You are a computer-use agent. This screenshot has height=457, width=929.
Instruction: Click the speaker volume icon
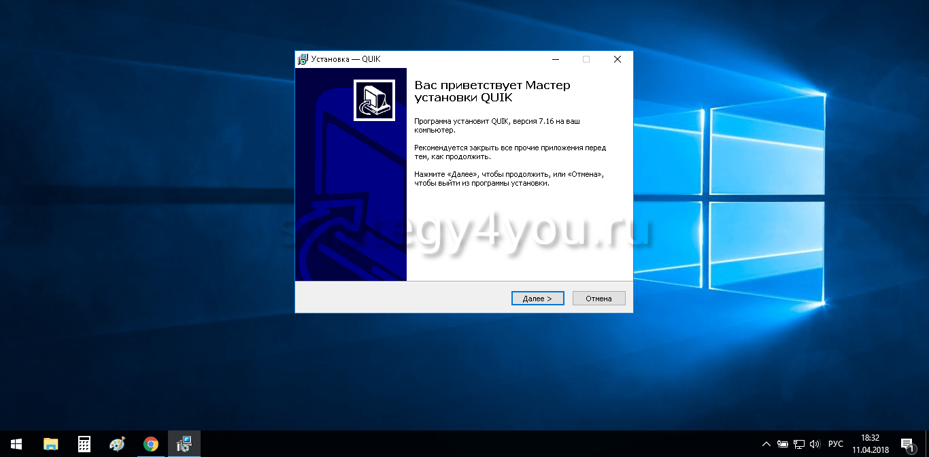[815, 444]
